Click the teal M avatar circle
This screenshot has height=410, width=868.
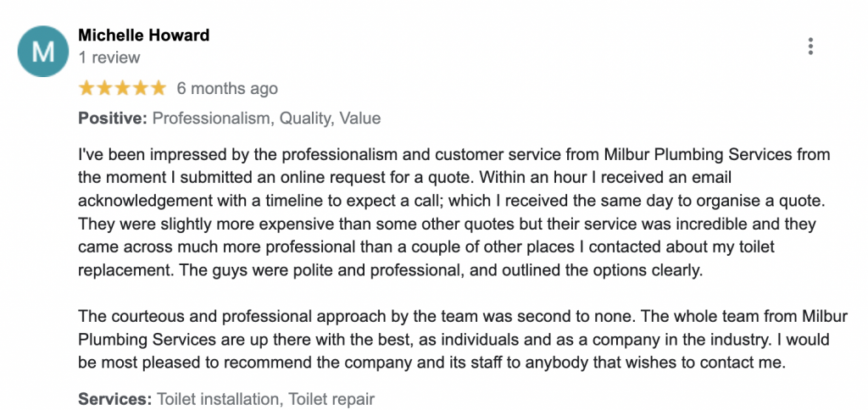(43, 52)
